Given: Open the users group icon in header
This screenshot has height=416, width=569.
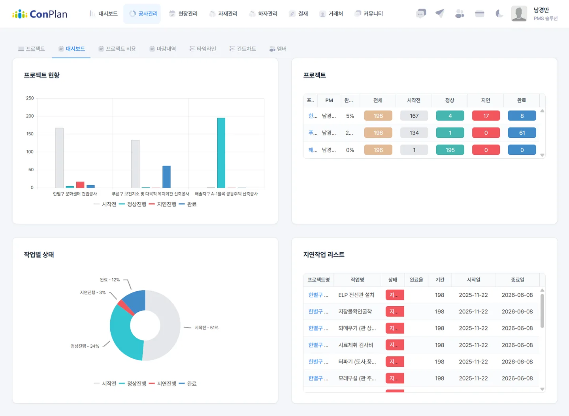Looking at the screenshot, I should click(x=460, y=14).
